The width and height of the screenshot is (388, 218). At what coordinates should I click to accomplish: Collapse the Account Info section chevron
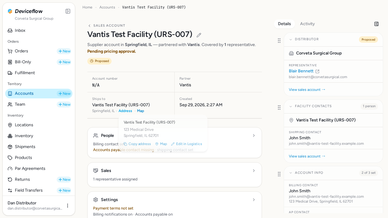291,173
